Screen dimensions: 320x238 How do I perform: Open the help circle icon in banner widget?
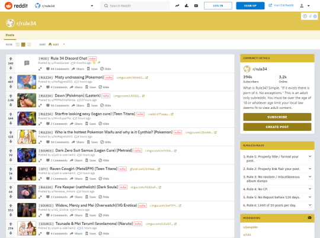305,17
